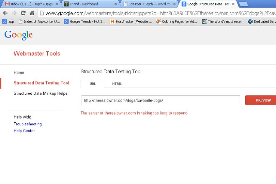The image size is (276, 184).
Task: Open the 'app' bookmark
Action: [8, 21]
